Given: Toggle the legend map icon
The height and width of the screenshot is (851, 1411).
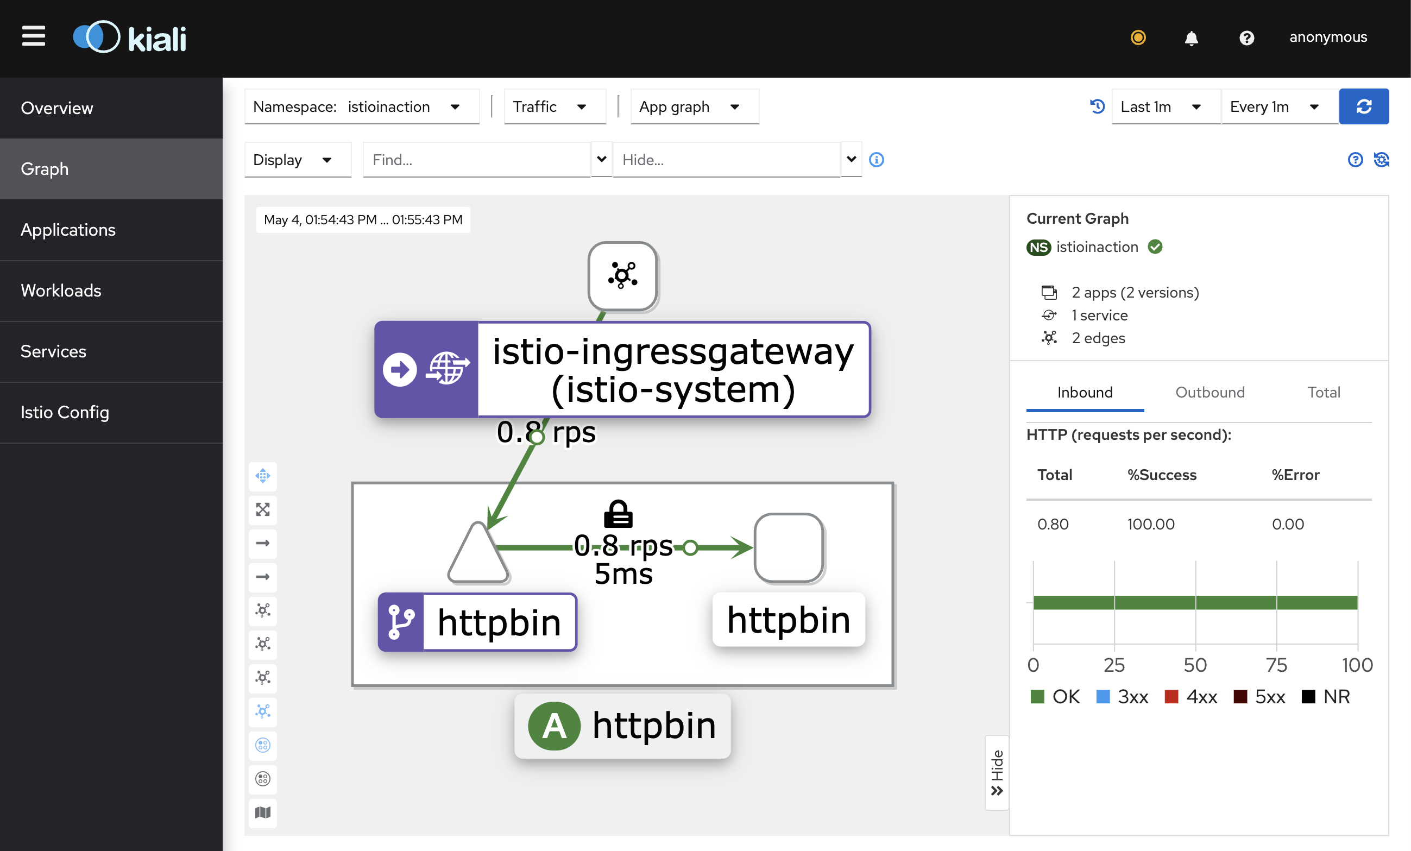Looking at the screenshot, I should point(263,813).
